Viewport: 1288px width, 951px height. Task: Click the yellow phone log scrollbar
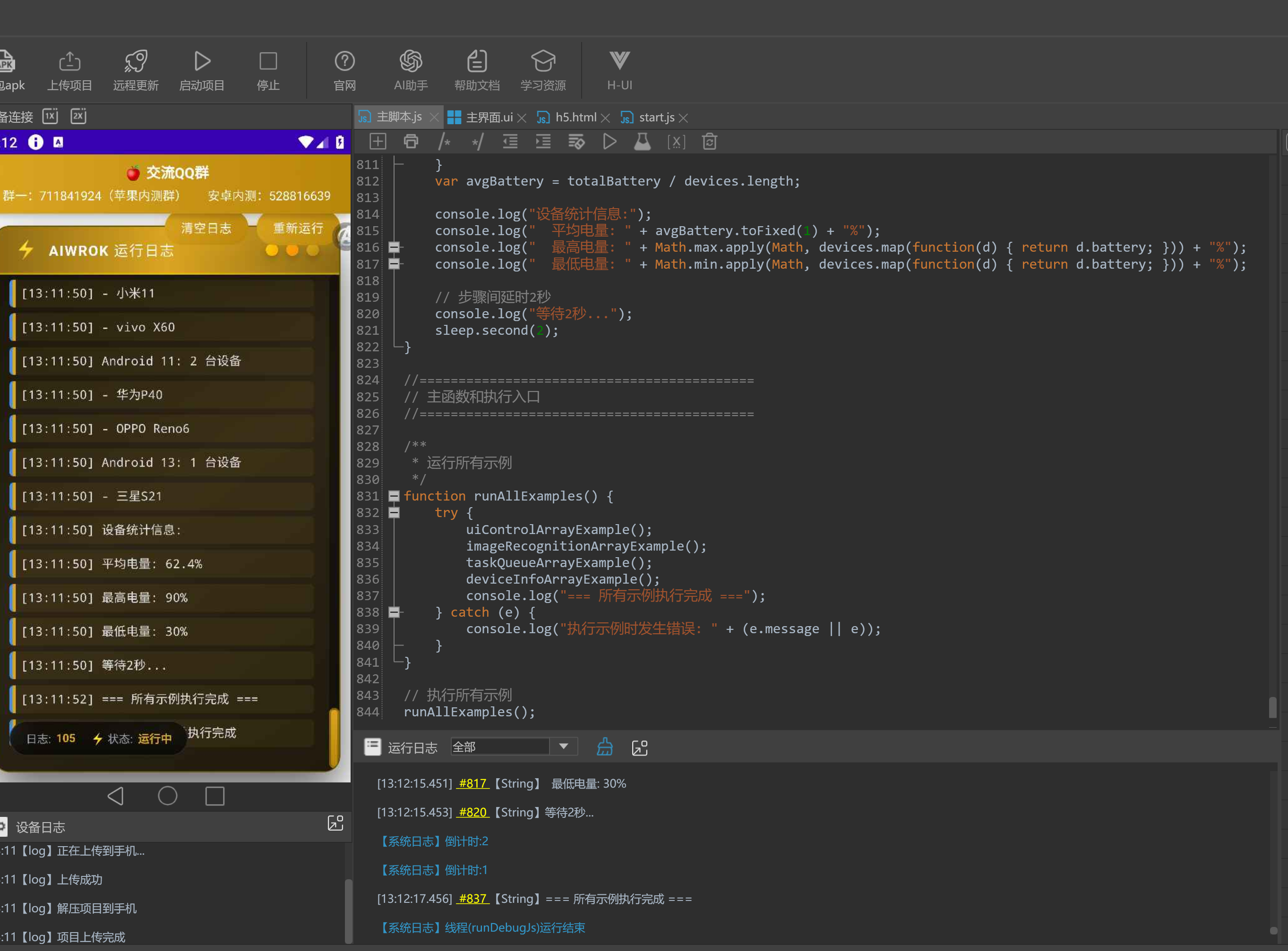coord(334,738)
